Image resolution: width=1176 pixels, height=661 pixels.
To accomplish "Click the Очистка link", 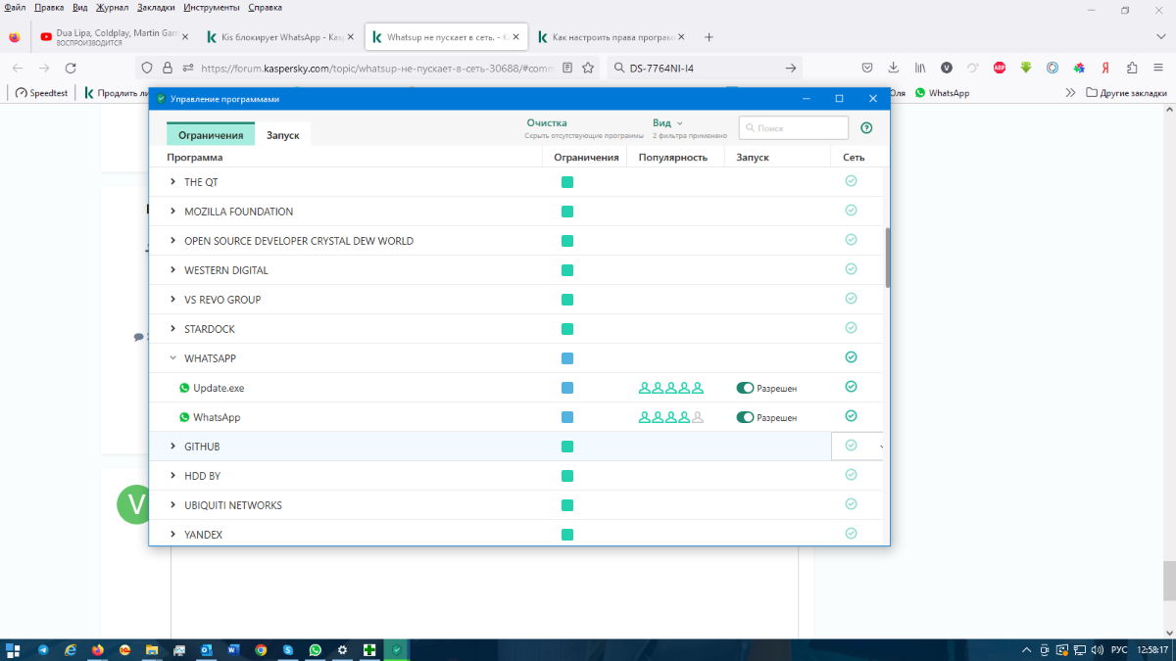I will (x=547, y=123).
